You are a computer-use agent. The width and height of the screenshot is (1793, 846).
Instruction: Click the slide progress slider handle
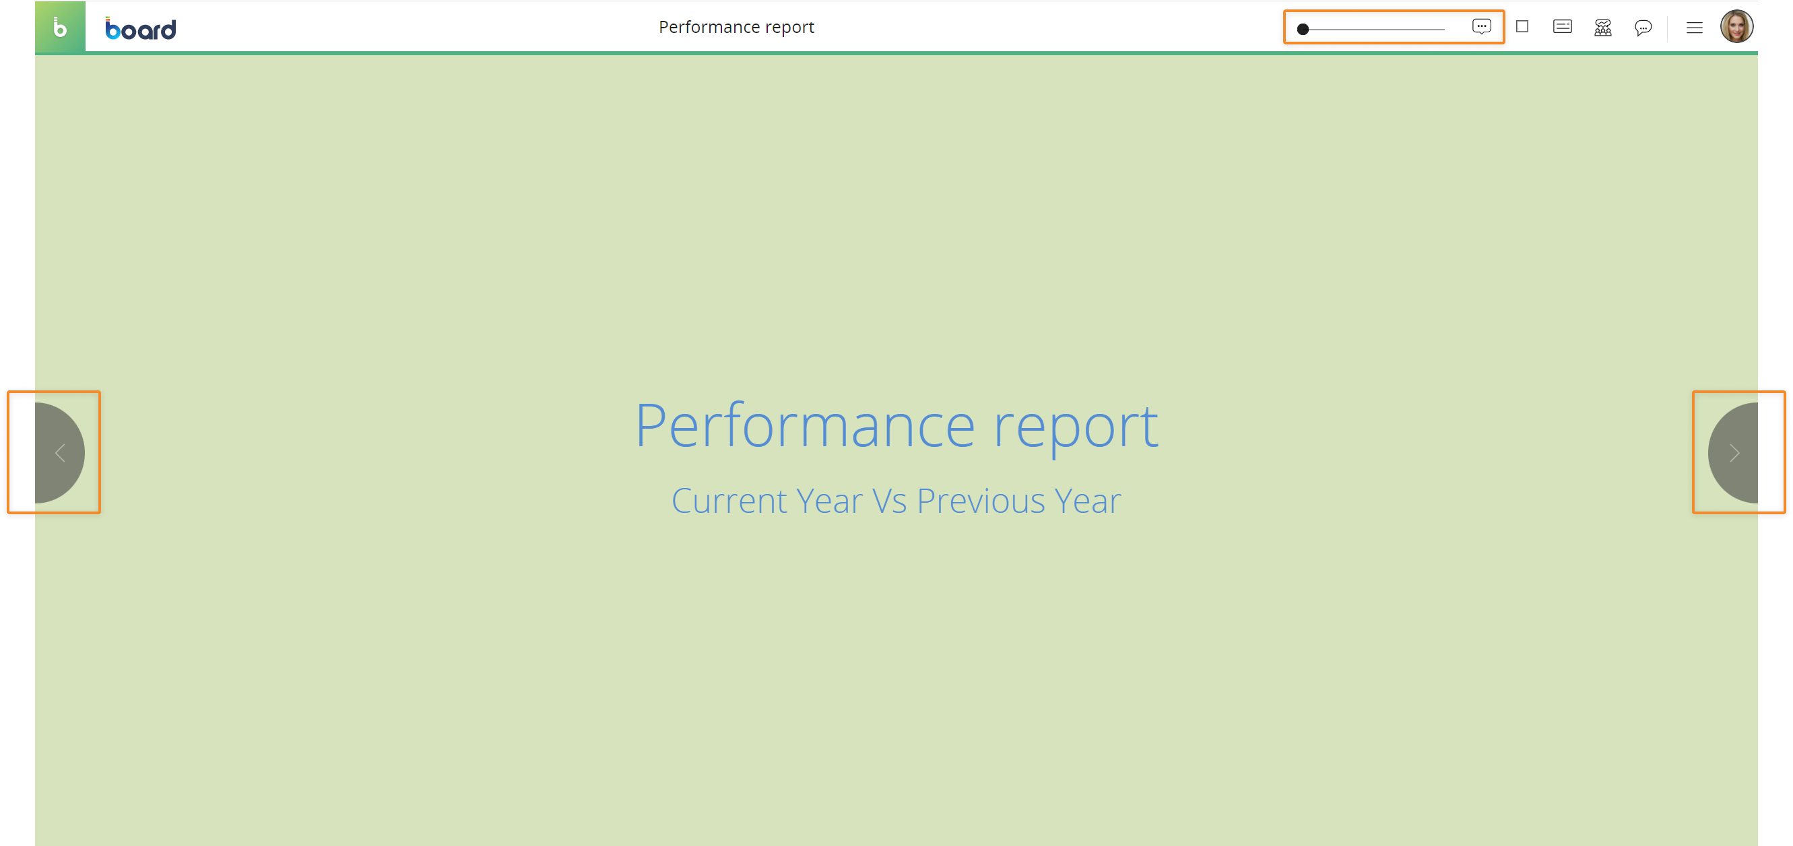click(1303, 29)
